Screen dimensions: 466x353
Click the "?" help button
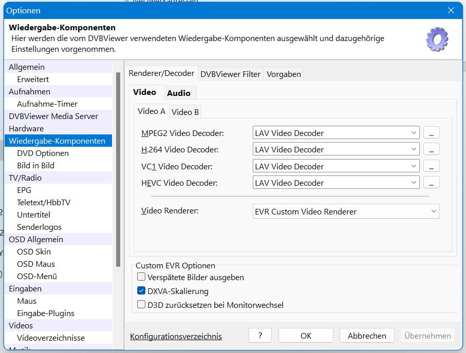click(260, 336)
